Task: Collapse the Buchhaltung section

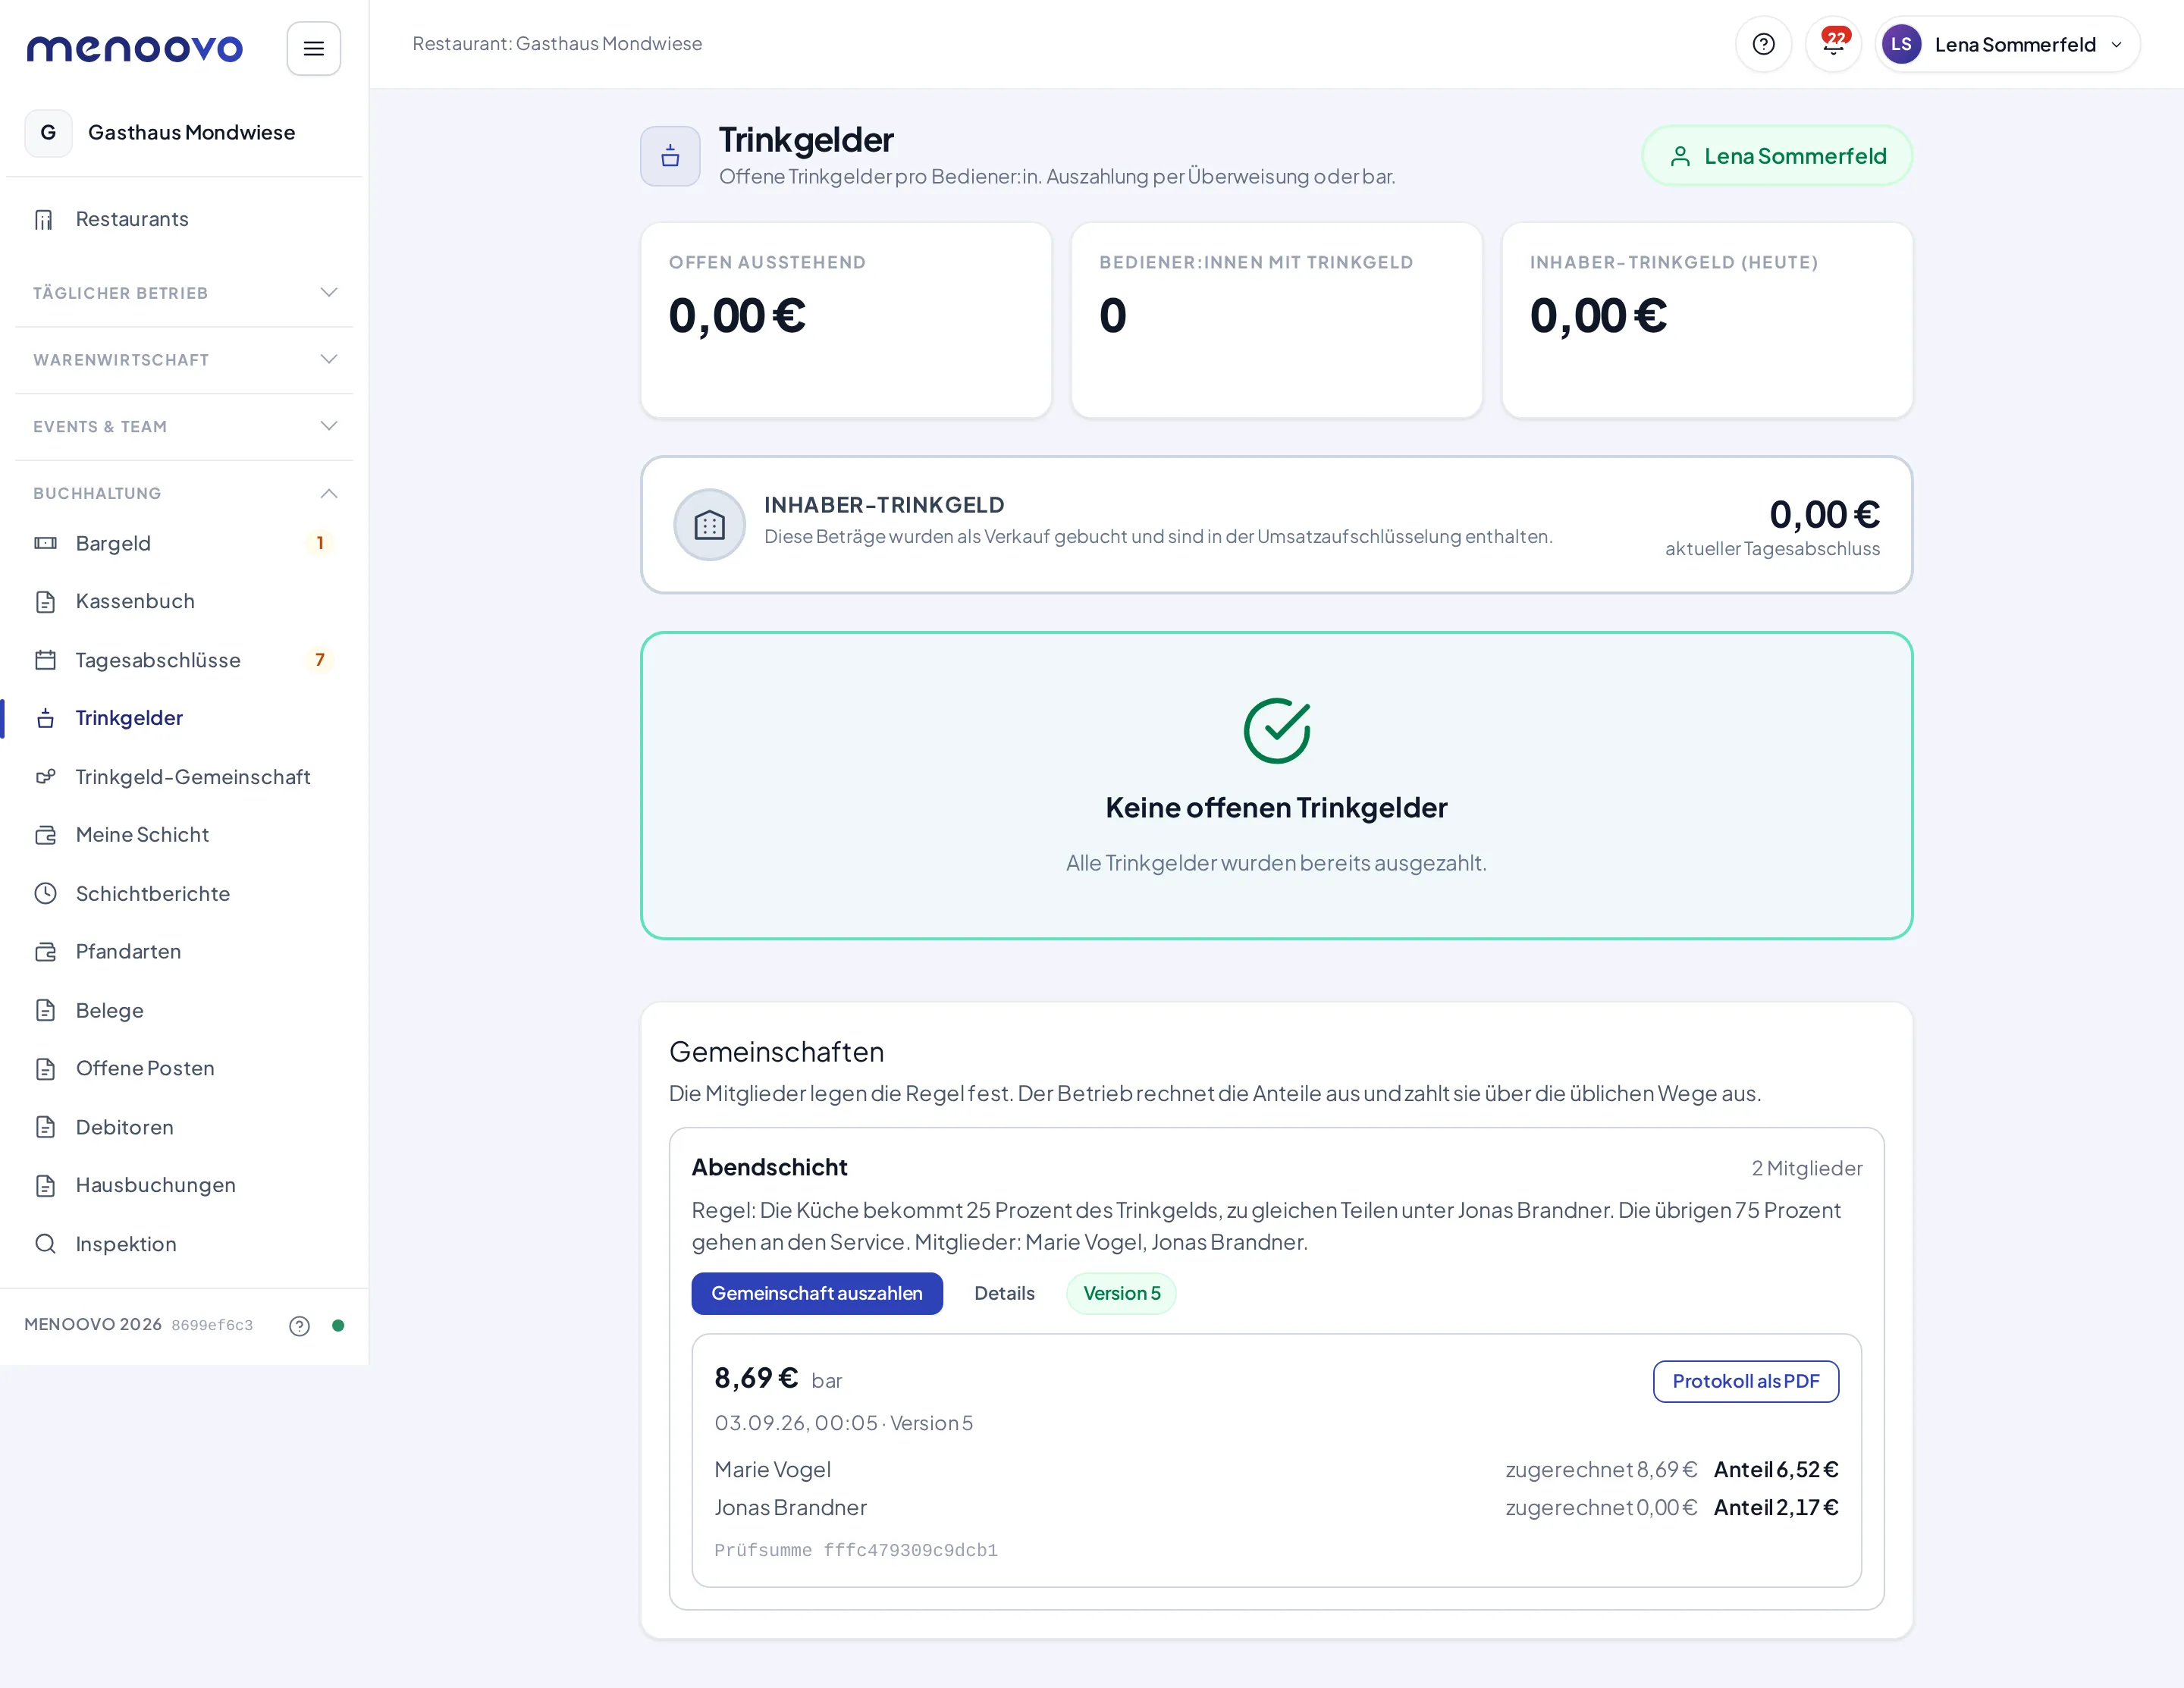Action: (x=184, y=493)
